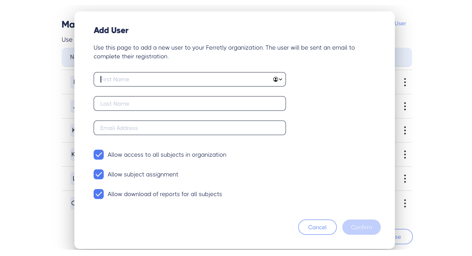Viewport: 472px width, 256px height.
Task: Open three-dot menu for fourth user row
Action: pos(405,154)
